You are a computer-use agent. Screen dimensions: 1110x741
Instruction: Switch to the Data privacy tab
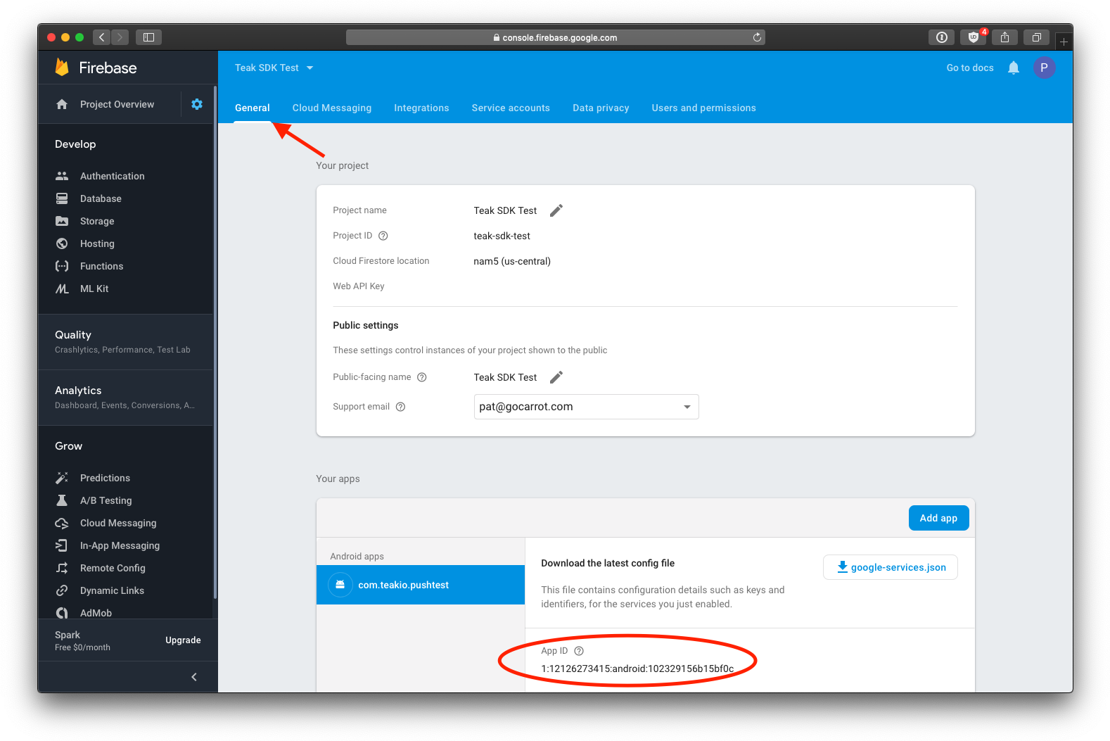[601, 108]
